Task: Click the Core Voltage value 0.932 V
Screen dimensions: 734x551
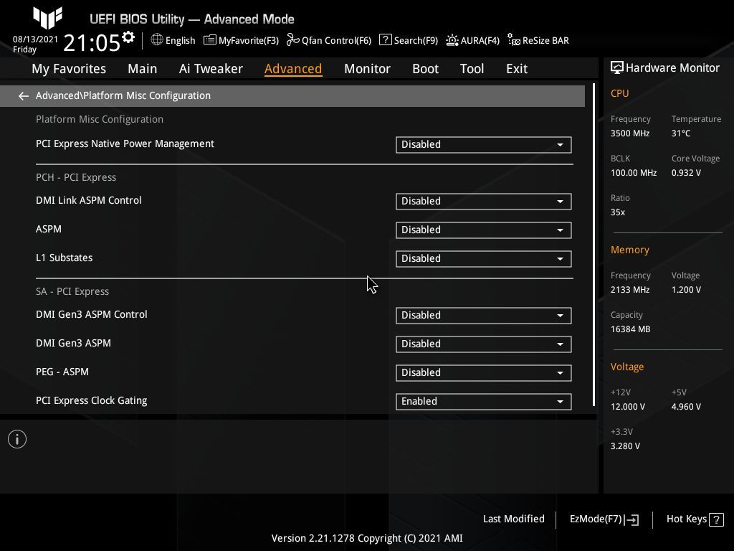Action: coord(686,173)
